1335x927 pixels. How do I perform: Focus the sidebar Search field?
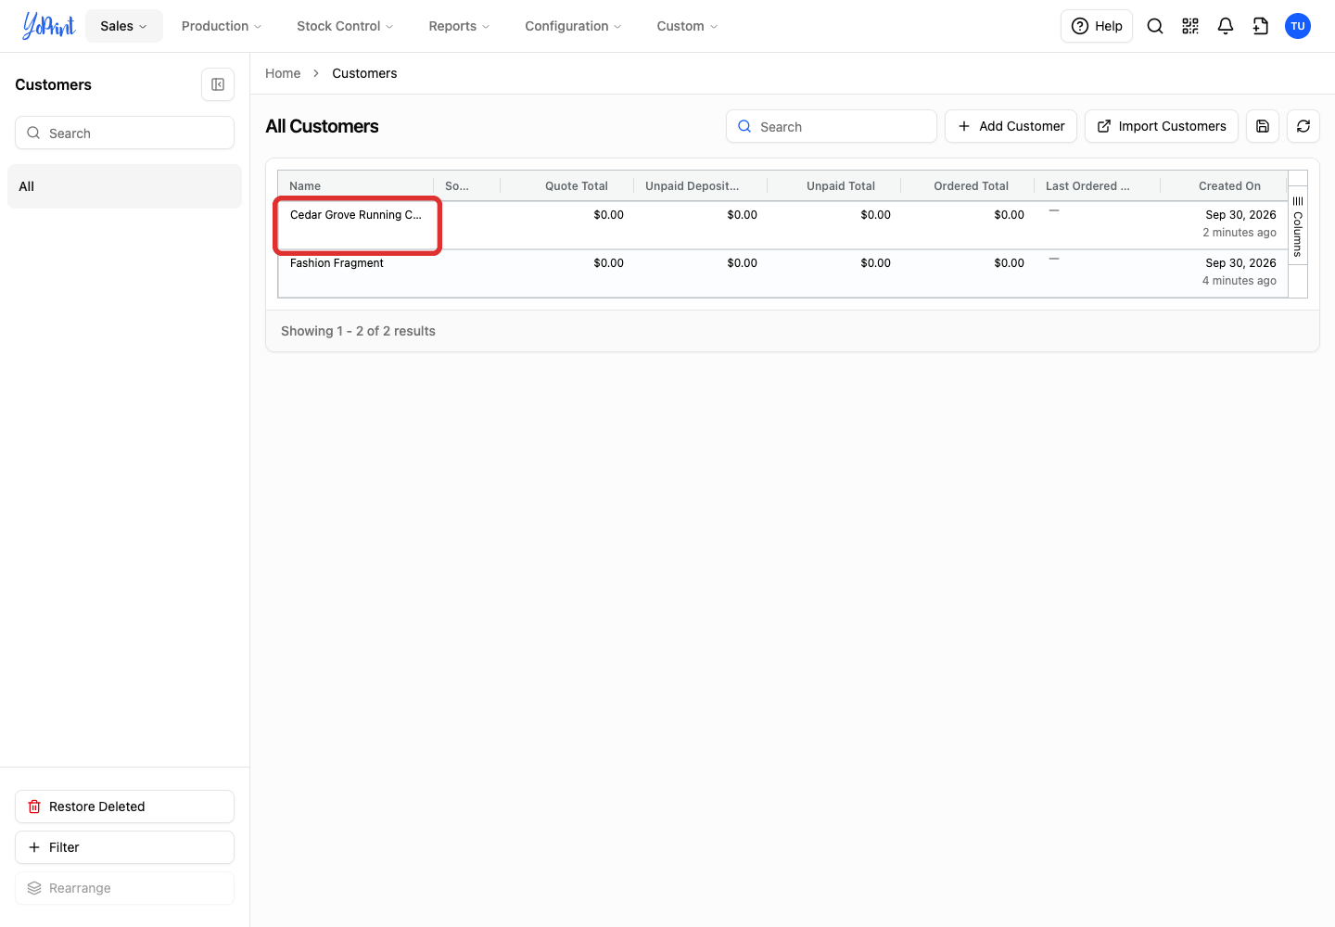click(124, 133)
